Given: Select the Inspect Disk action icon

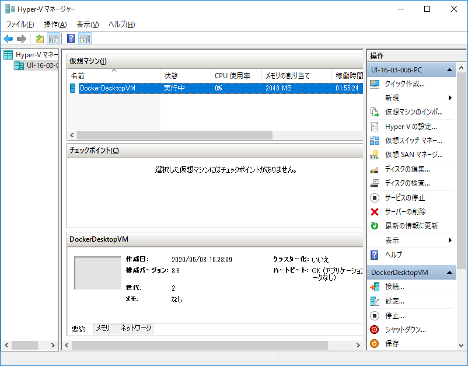Looking at the screenshot, I should 375,184.
